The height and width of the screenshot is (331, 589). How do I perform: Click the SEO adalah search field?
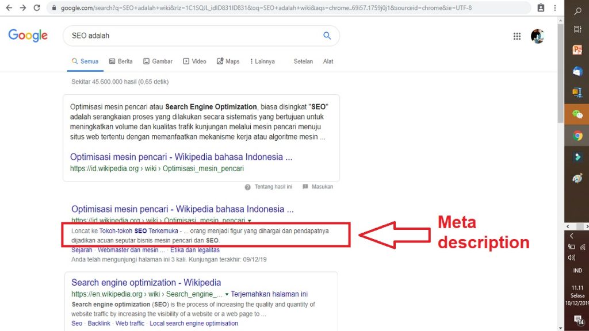(x=190, y=36)
